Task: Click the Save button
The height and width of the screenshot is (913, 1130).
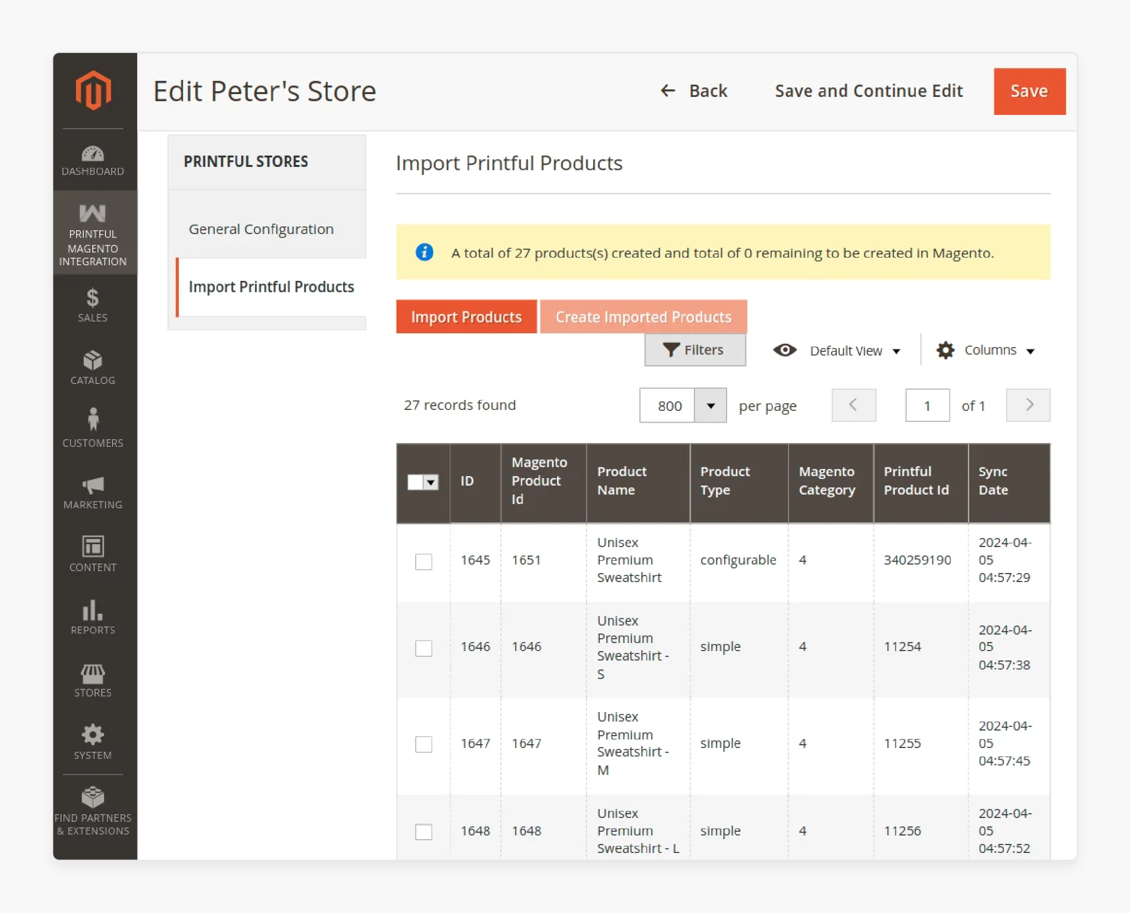Action: pos(1030,91)
